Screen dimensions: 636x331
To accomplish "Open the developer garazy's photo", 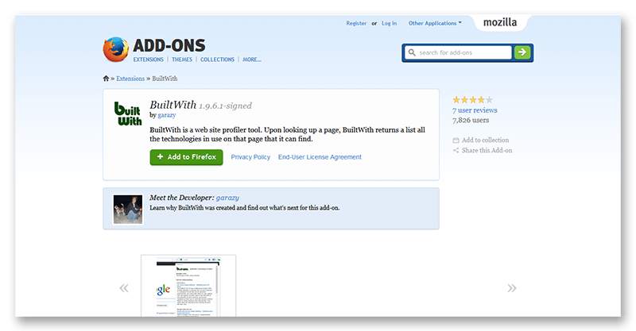I will (x=128, y=210).
